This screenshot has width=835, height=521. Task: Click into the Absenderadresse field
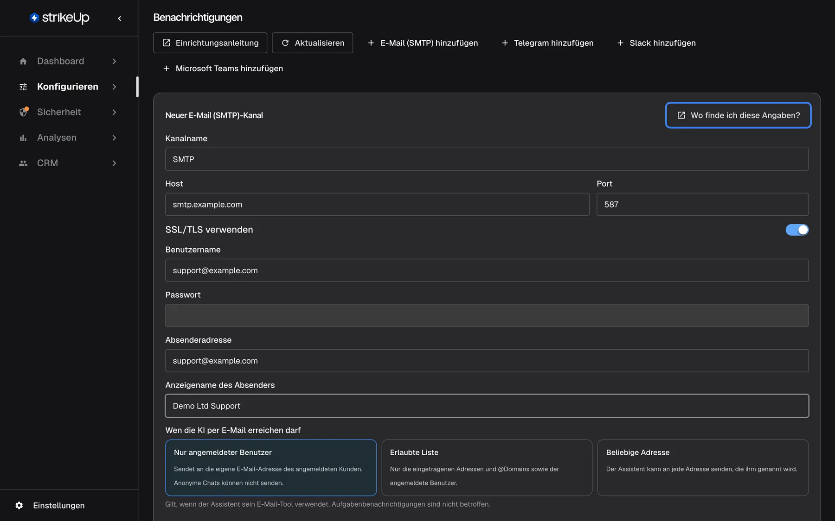click(487, 361)
